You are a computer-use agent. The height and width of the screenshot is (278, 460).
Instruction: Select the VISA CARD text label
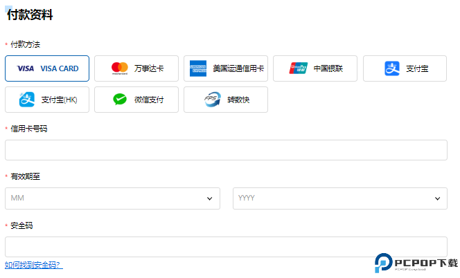tap(60, 68)
